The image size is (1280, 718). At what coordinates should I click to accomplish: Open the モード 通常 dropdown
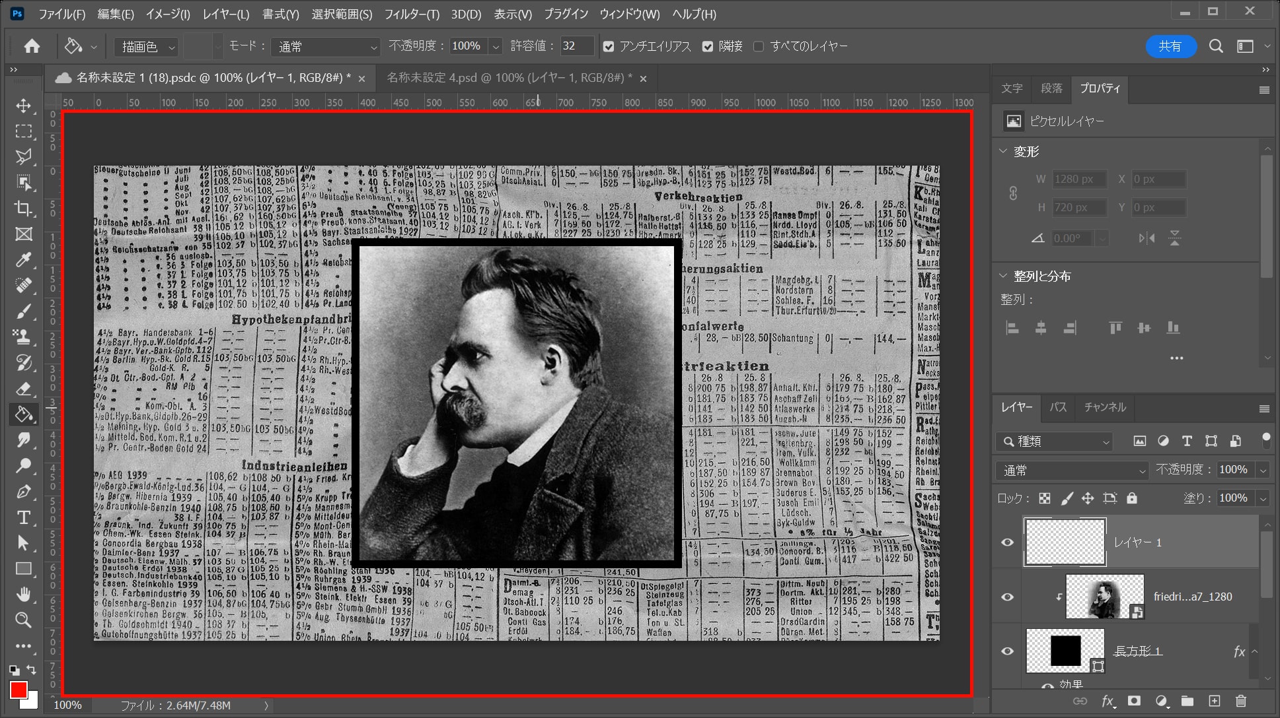pyautogui.click(x=326, y=47)
